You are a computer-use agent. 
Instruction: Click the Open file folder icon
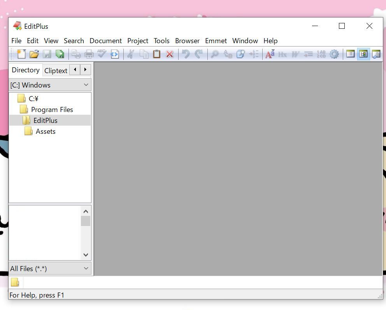coord(34,54)
